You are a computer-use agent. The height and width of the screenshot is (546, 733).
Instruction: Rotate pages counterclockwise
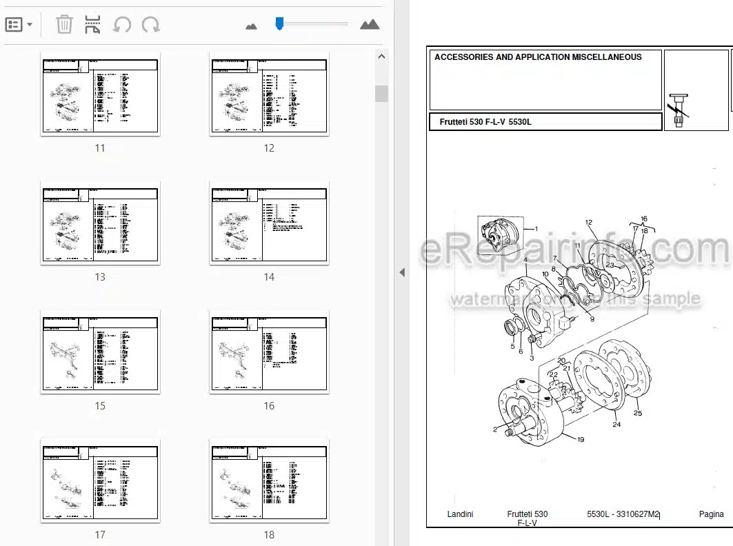click(122, 24)
